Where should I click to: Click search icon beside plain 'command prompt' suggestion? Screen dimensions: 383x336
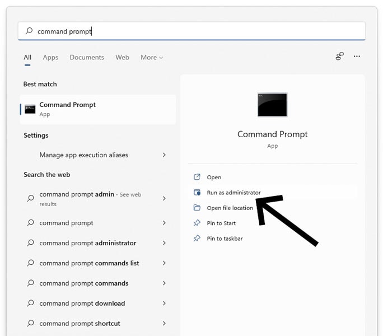click(31, 223)
